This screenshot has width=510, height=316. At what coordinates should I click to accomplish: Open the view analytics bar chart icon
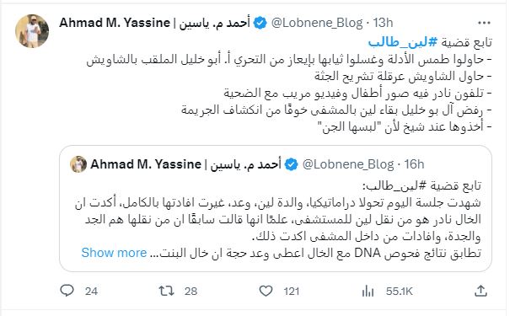click(x=368, y=291)
